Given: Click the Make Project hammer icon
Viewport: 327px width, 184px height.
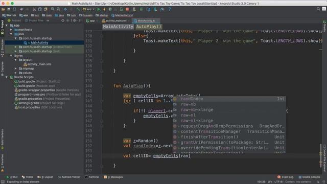Looking at the screenshot, I should click(x=78, y=9).
